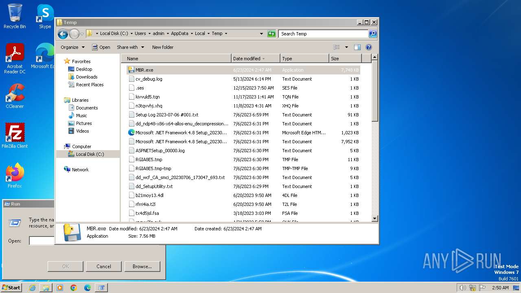The image size is (521, 293).
Task: Expand the Users breadcrumb arrow
Action: (149, 34)
